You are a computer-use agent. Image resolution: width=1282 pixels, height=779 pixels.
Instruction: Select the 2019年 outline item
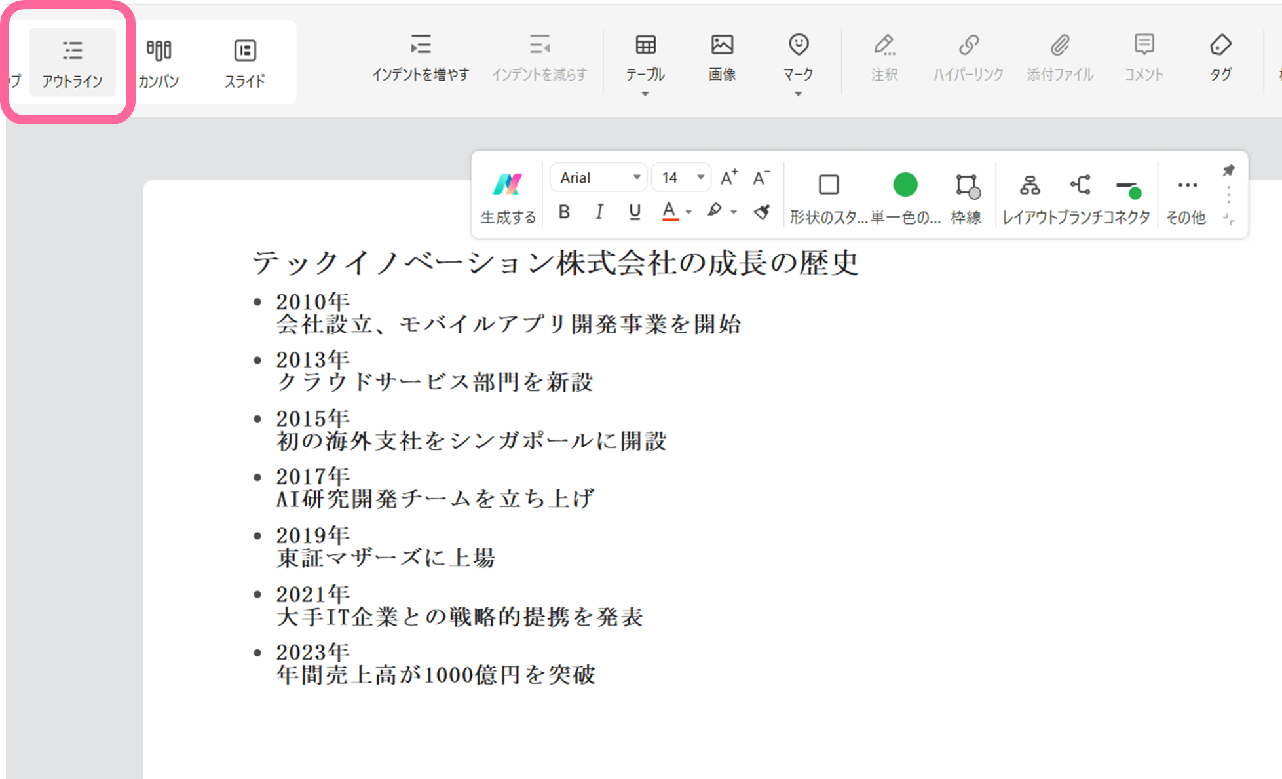pyautogui.click(x=313, y=535)
